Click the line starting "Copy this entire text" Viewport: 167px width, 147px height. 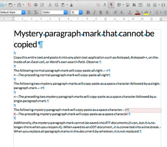coord(86,57)
